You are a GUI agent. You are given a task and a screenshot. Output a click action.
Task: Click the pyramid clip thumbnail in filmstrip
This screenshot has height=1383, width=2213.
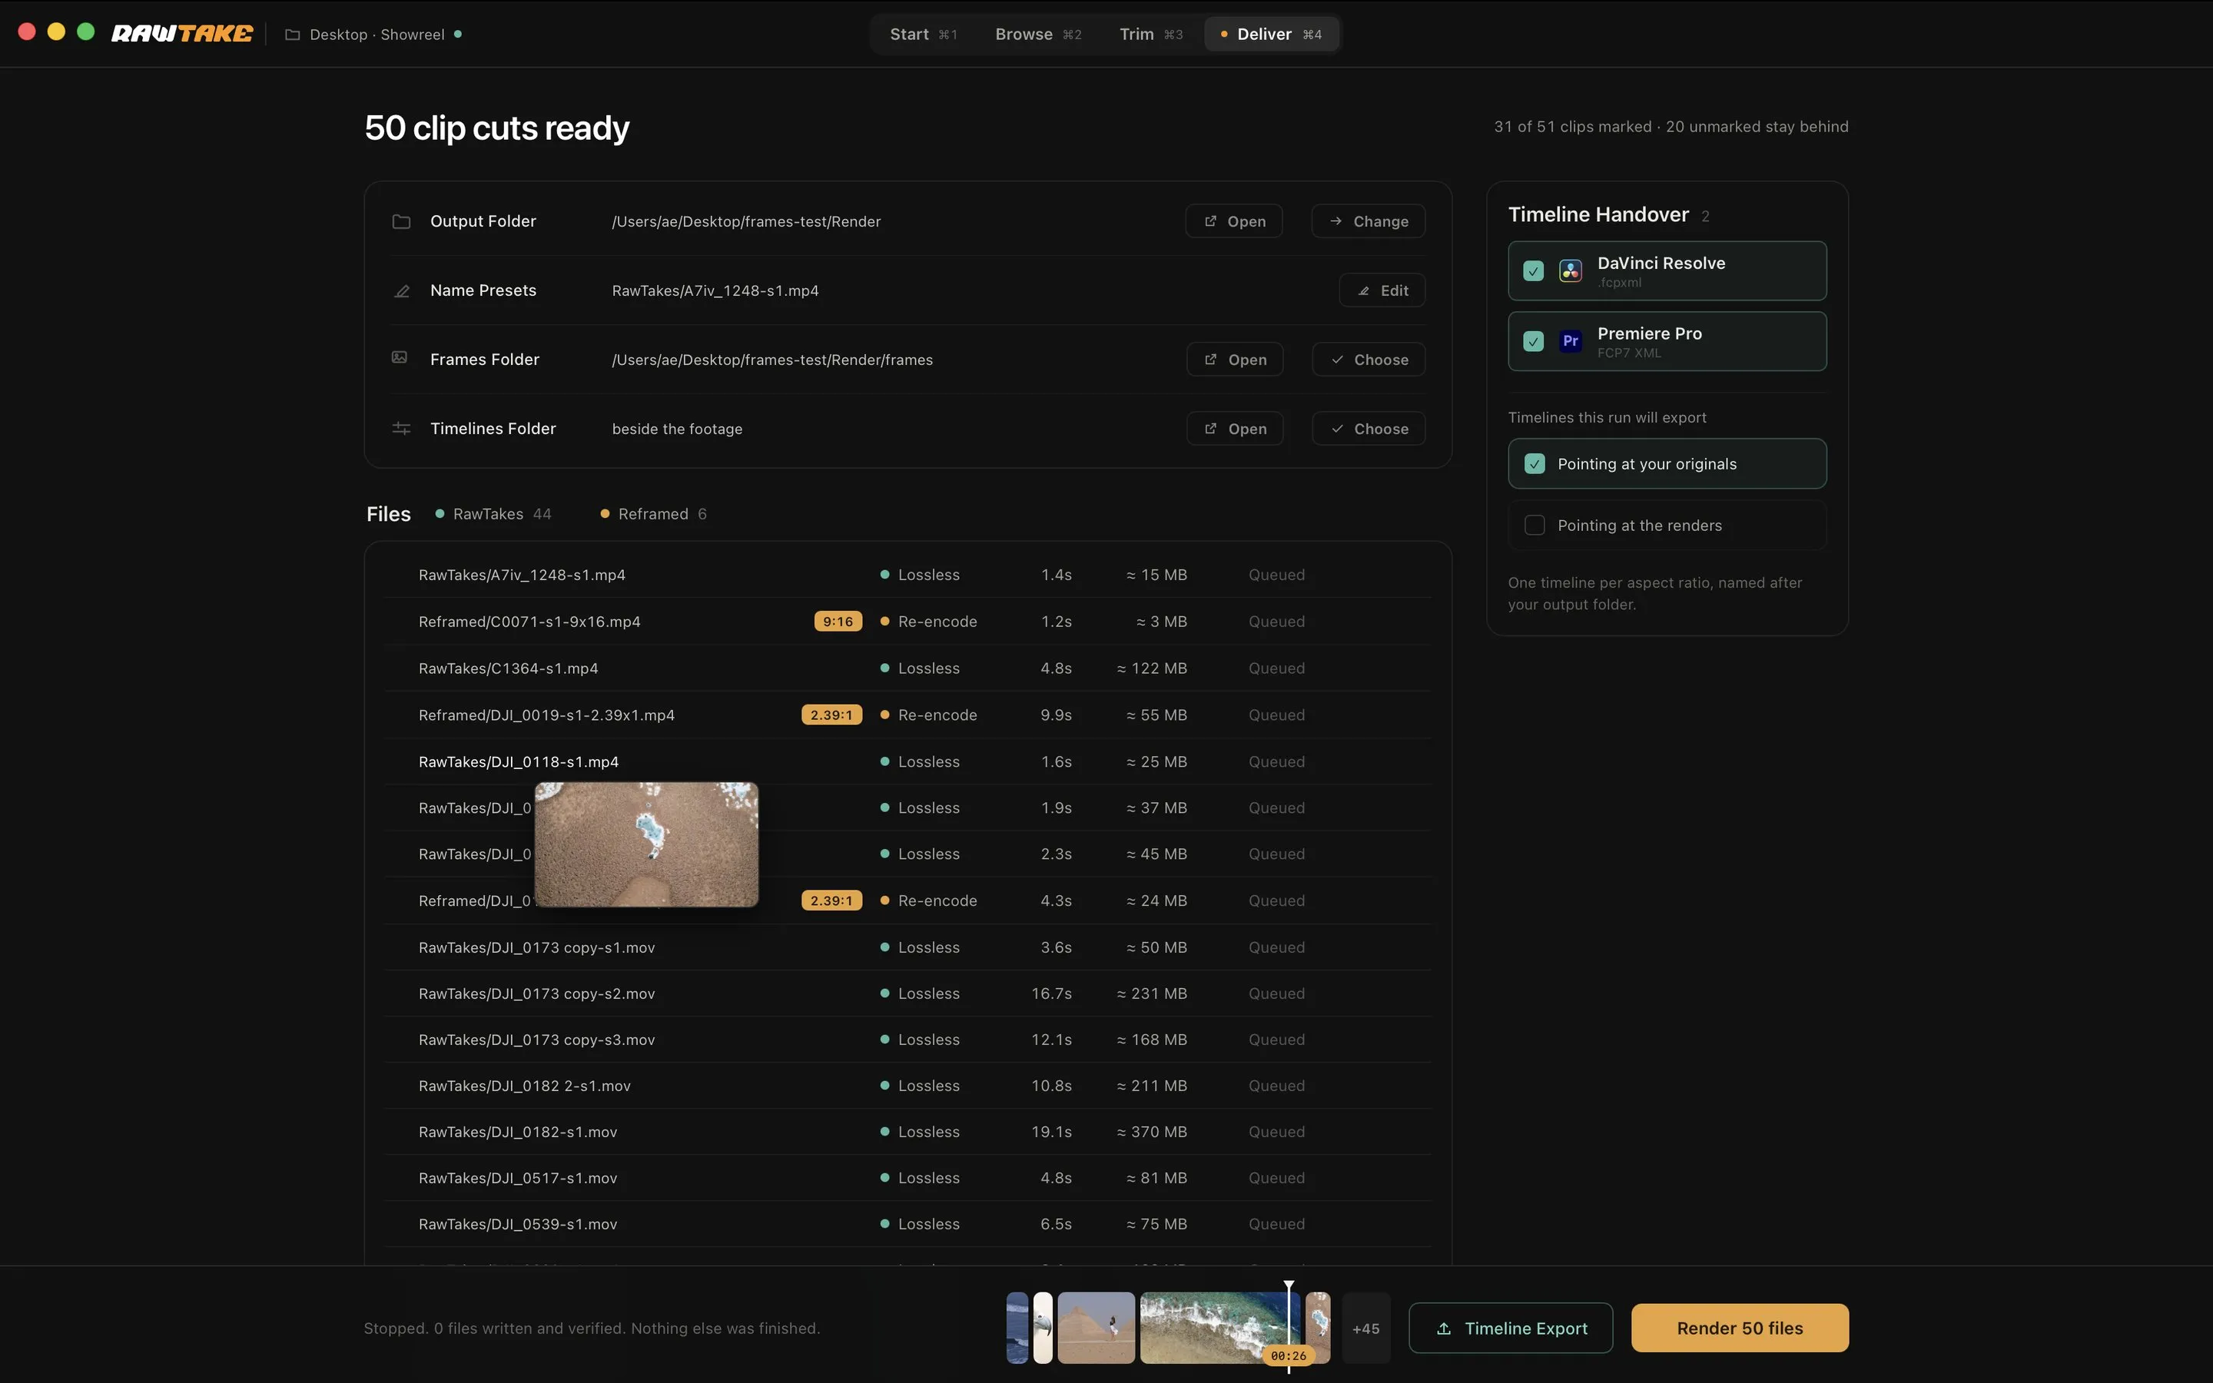point(1096,1328)
